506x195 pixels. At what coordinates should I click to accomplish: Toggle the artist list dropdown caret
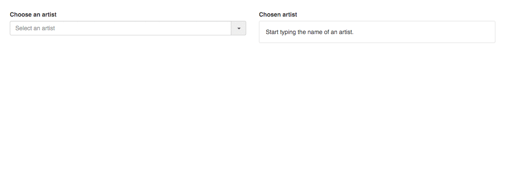click(239, 29)
